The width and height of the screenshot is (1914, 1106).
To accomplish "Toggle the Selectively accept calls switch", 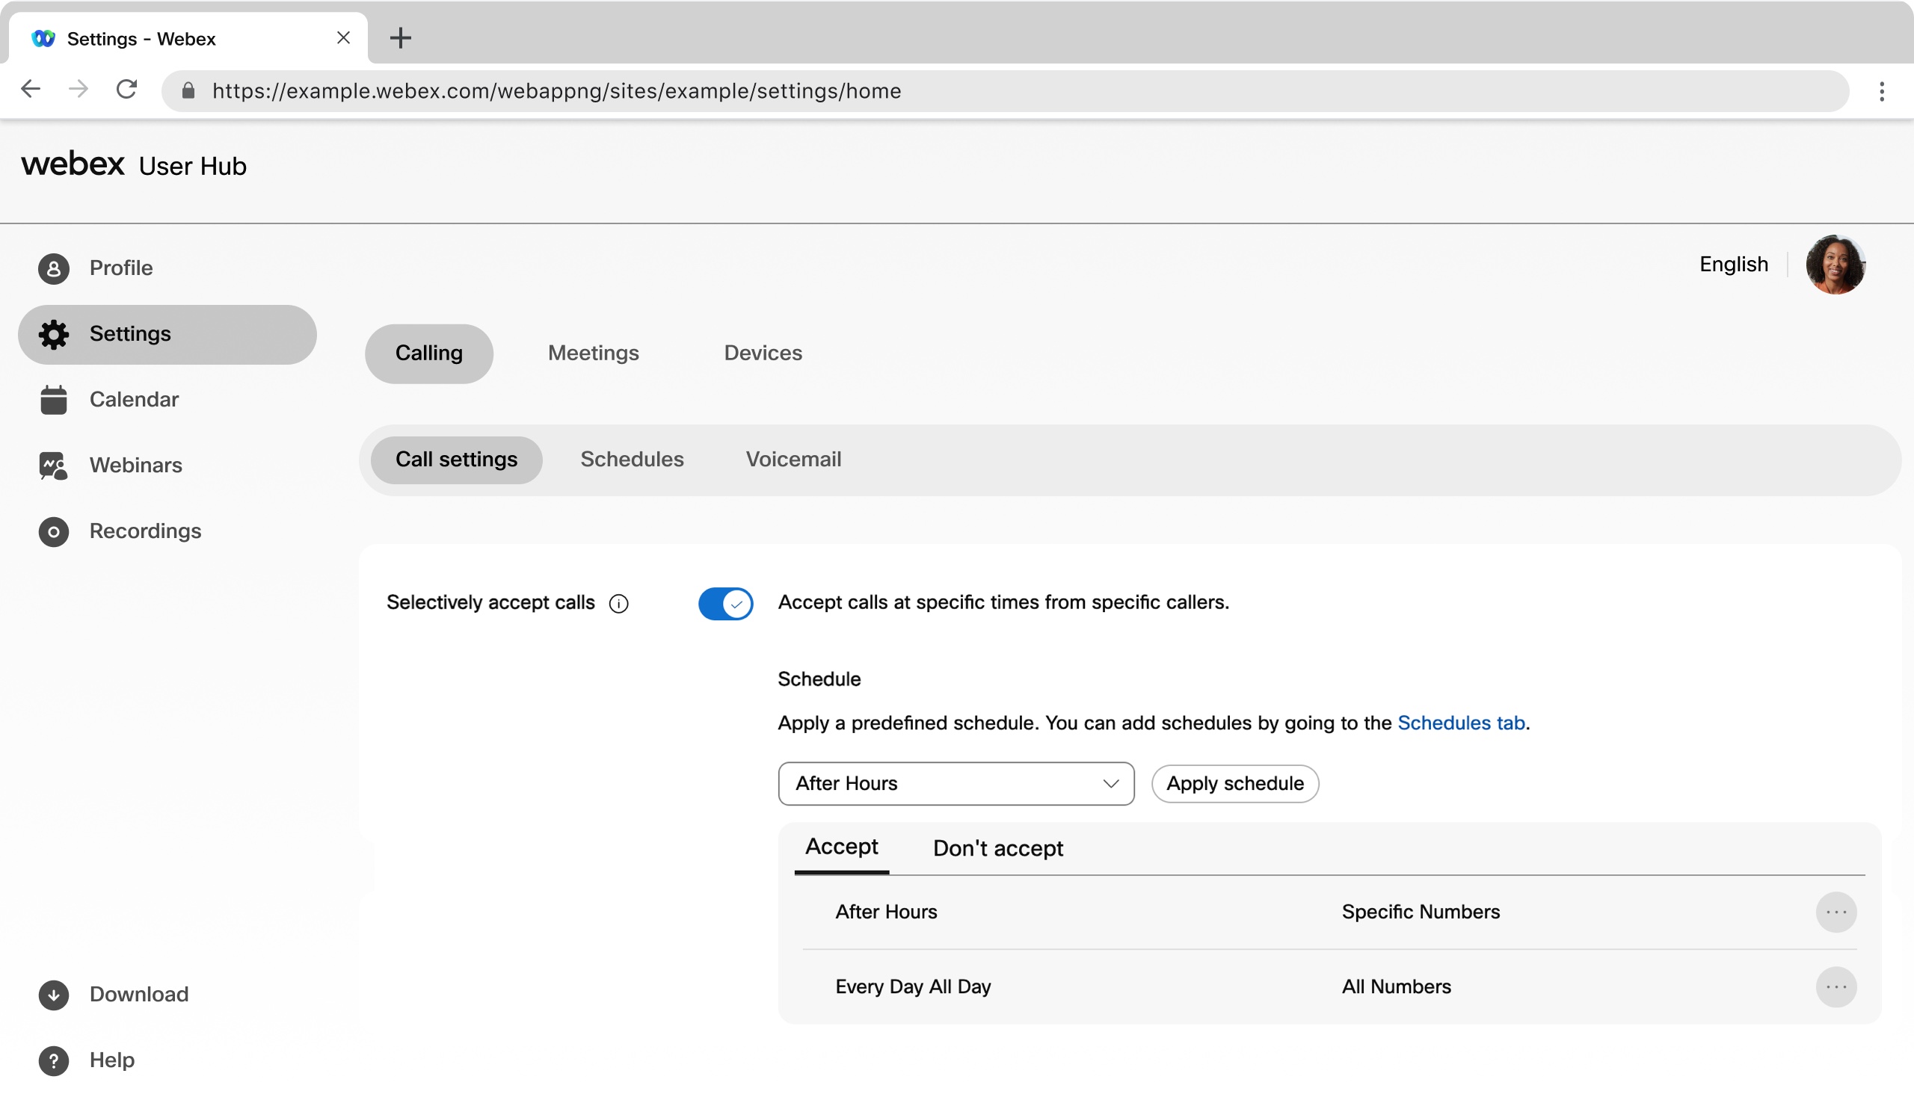I will coord(727,603).
